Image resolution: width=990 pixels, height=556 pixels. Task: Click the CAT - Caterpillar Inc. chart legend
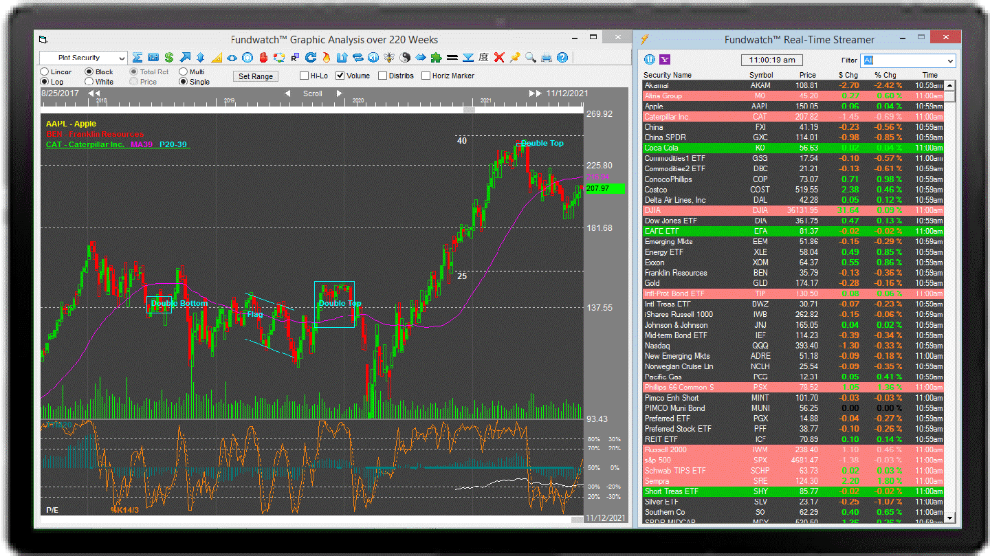point(85,144)
